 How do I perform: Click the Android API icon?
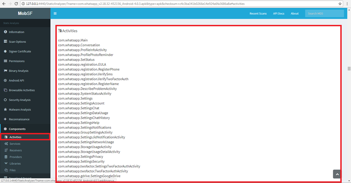pos(5,80)
